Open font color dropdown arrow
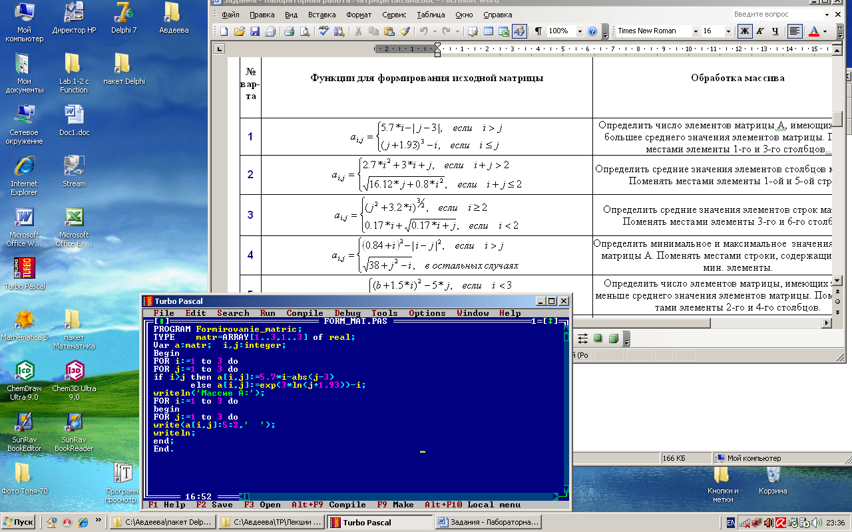This screenshot has height=532, width=852. point(825,31)
